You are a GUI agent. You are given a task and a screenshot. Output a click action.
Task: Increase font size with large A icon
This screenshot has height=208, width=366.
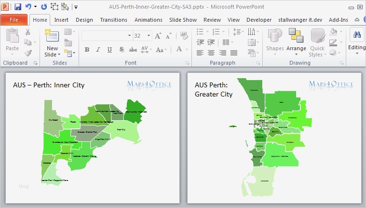pyautogui.click(x=158, y=36)
